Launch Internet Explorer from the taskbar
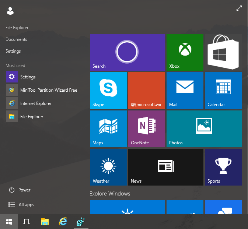 63,222
